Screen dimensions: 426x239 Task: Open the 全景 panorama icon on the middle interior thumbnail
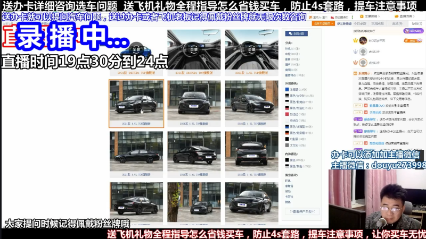[194, 49]
